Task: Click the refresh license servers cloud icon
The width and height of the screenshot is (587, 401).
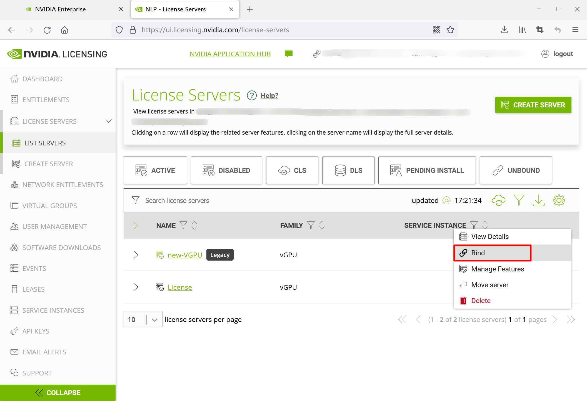Action: click(x=498, y=200)
